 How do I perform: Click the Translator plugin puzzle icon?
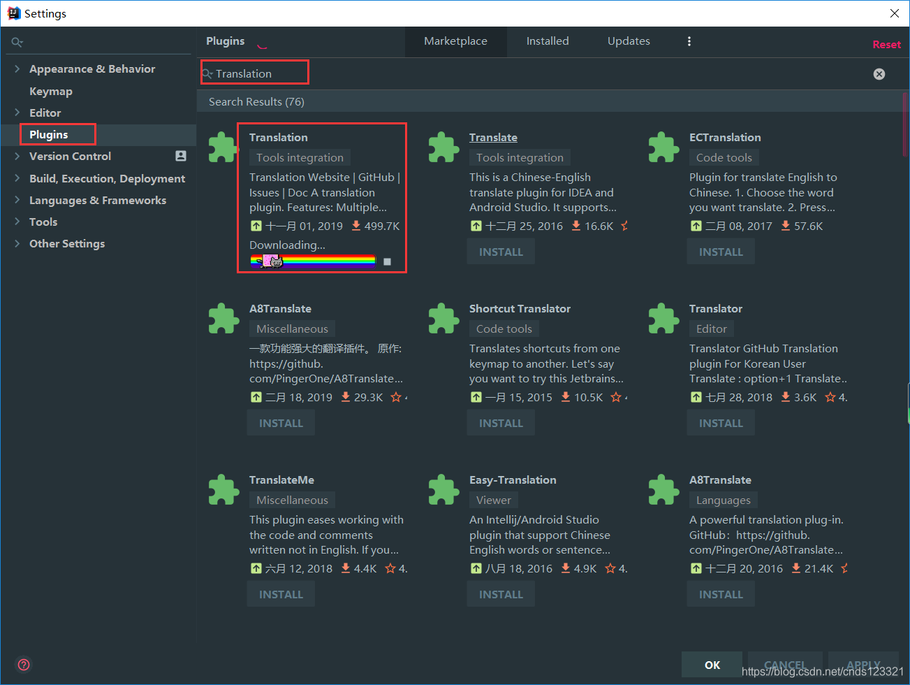click(x=663, y=319)
